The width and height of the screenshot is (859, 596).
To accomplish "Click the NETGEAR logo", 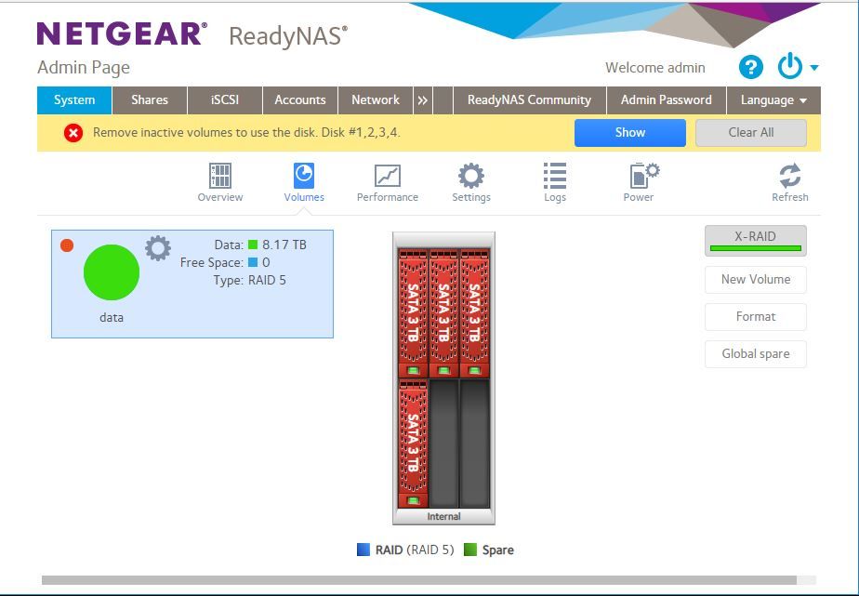I will pos(122,34).
